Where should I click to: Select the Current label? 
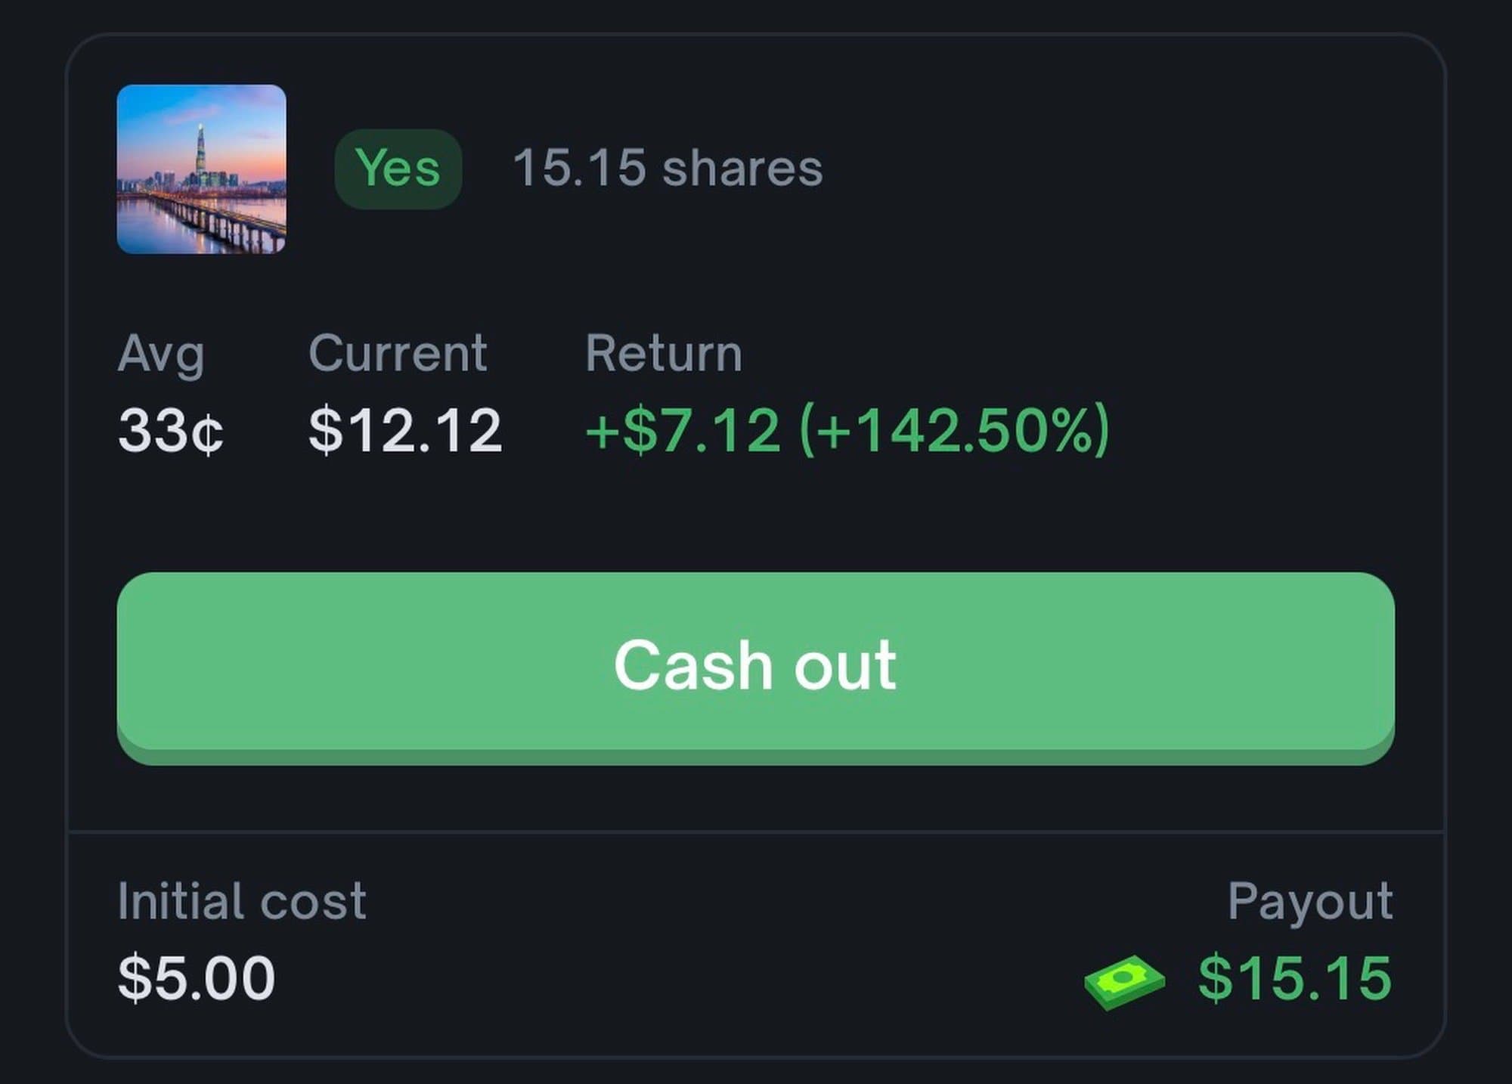point(398,354)
